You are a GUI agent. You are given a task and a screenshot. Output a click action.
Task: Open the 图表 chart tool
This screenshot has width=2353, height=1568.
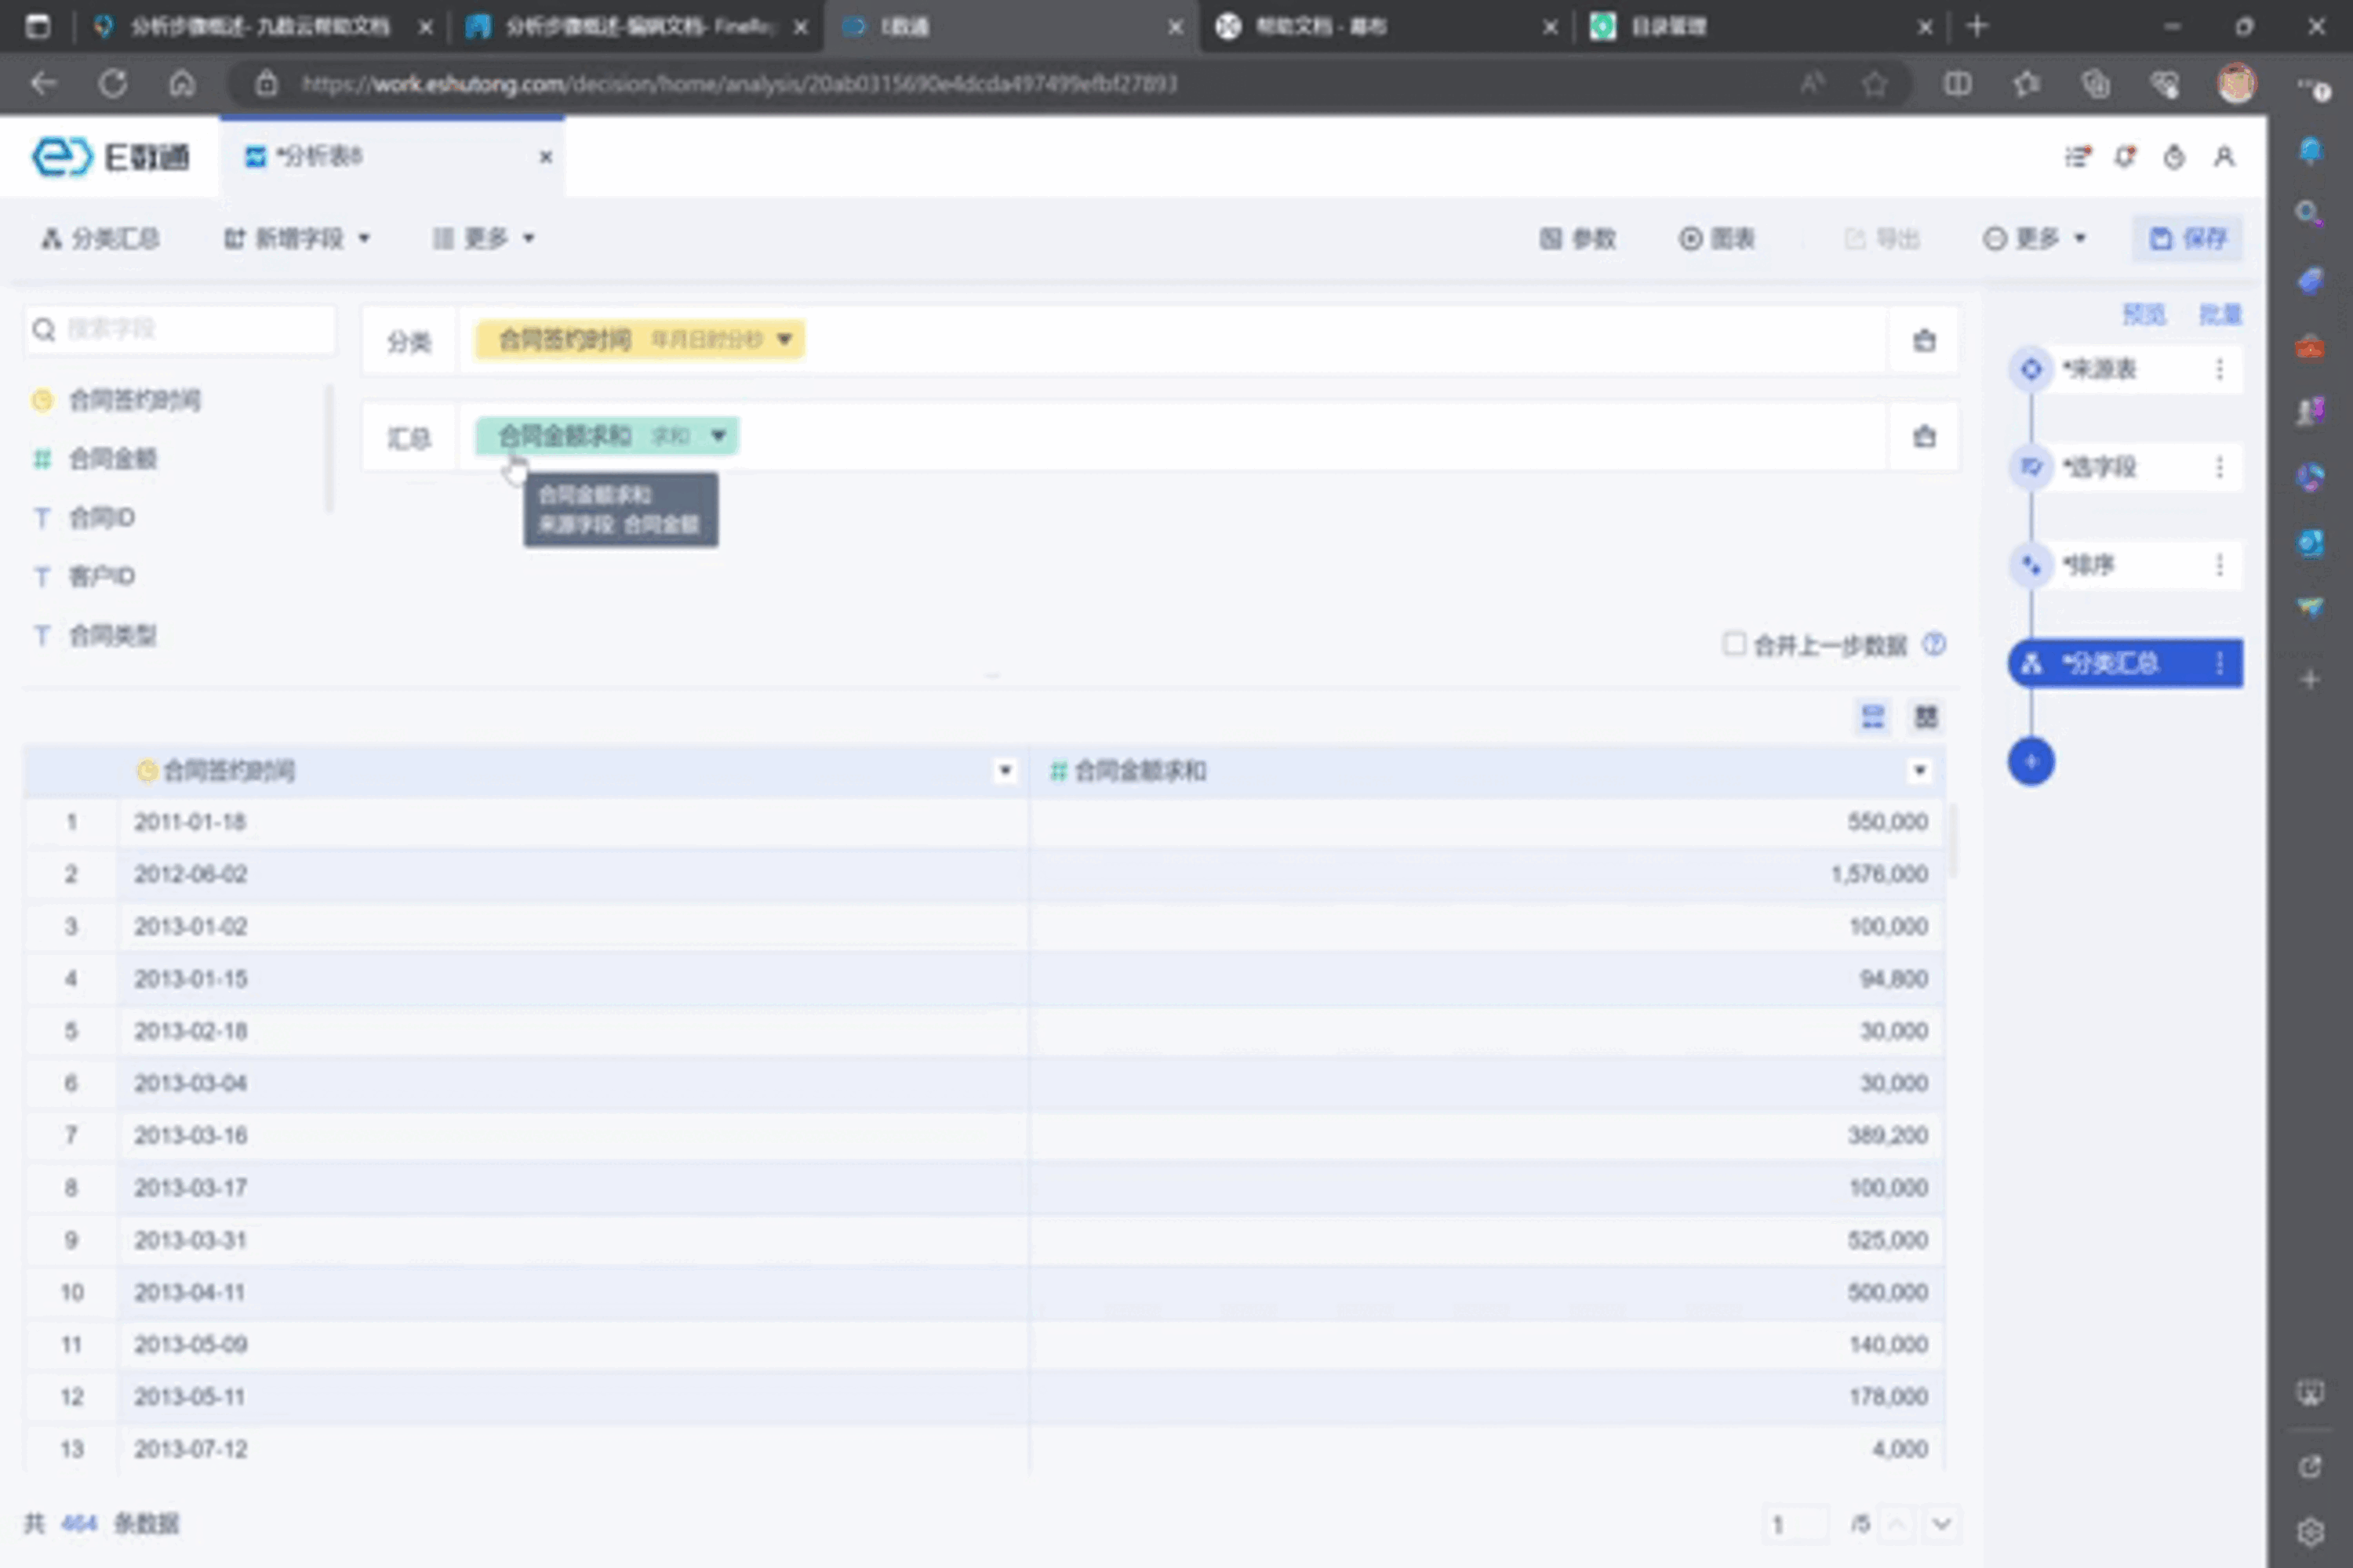point(1717,238)
